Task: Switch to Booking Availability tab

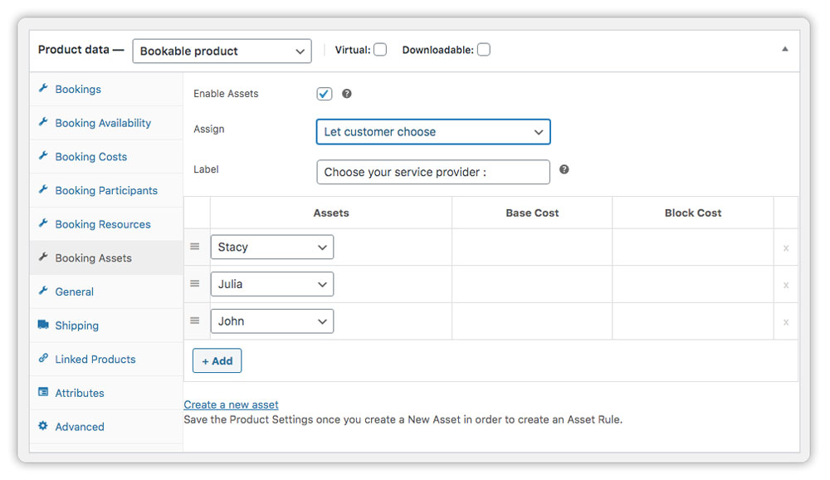Action: tap(106, 123)
